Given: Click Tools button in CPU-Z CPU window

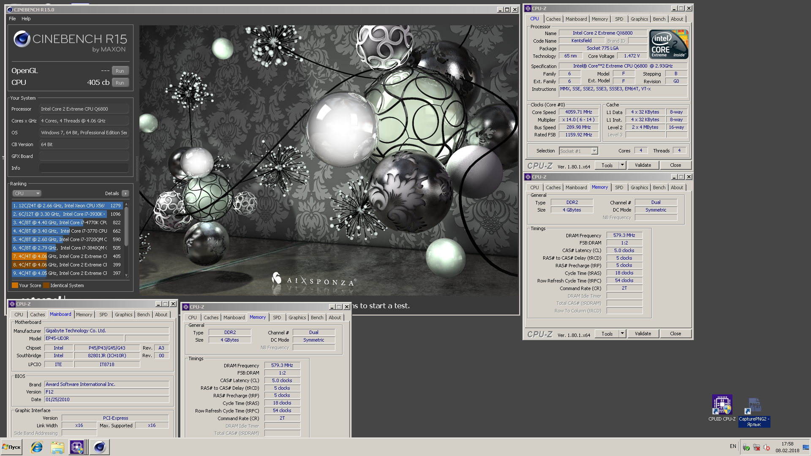Looking at the screenshot, I should (607, 166).
